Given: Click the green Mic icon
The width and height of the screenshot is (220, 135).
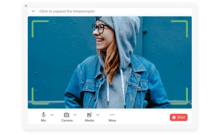Looking at the screenshot, I should pos(44,115).
